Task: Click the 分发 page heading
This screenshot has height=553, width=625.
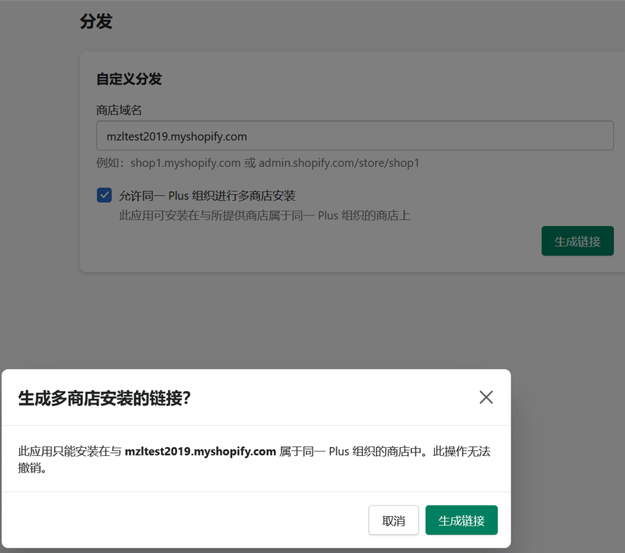Action: coord(96,22)
